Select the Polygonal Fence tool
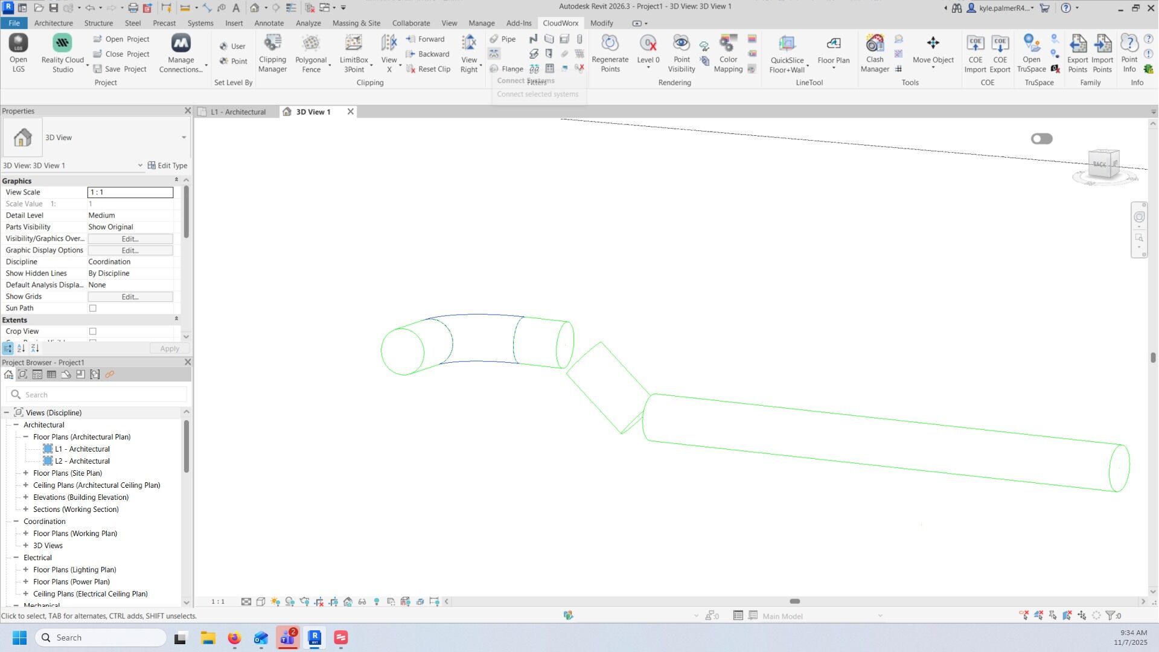This screenshot has height=652, width=1159. point(311,53)
